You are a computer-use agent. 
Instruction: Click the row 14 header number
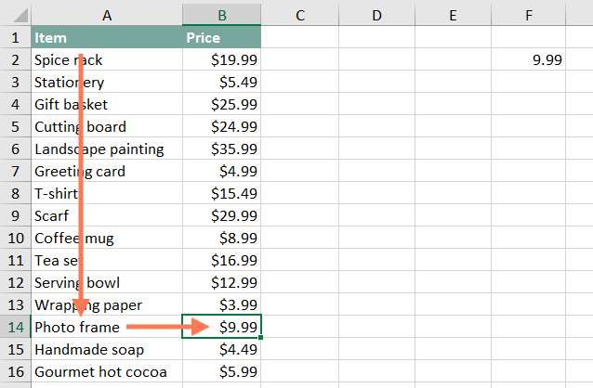(x=15, y=327)
